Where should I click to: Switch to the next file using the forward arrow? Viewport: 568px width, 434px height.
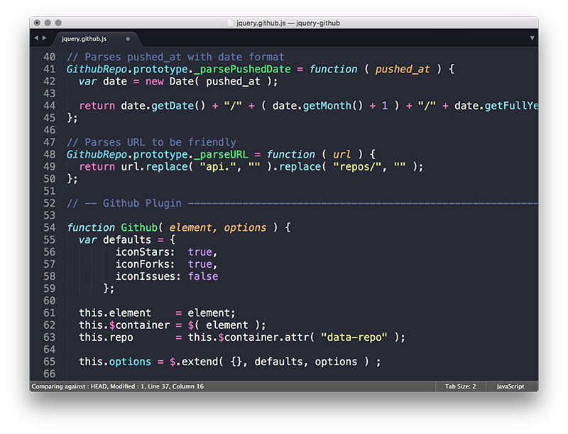coord(45,39)
